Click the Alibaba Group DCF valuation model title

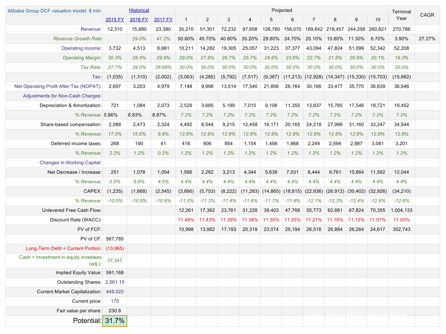[x=53, y=10]
